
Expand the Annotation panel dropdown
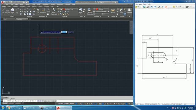point(43,16)
